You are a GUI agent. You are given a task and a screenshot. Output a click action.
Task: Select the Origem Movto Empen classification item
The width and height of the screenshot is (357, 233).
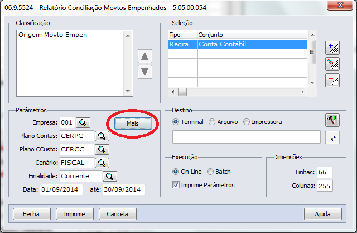coord(52,35)
